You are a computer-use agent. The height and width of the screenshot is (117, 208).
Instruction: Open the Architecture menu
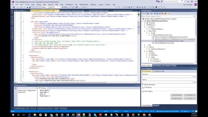point(69,5)
